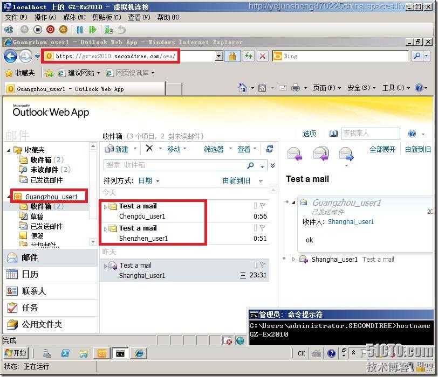Open the 新建 dropdown arrow
438x377 pixels.
pos(135,149)
